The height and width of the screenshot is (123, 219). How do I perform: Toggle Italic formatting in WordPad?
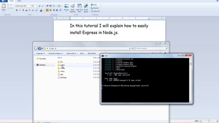pos(20,10)
